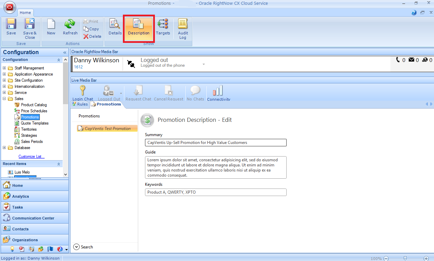Screen dimensions: 434x261
Task: Switch to the Rules tab
Action: (80, 104)
